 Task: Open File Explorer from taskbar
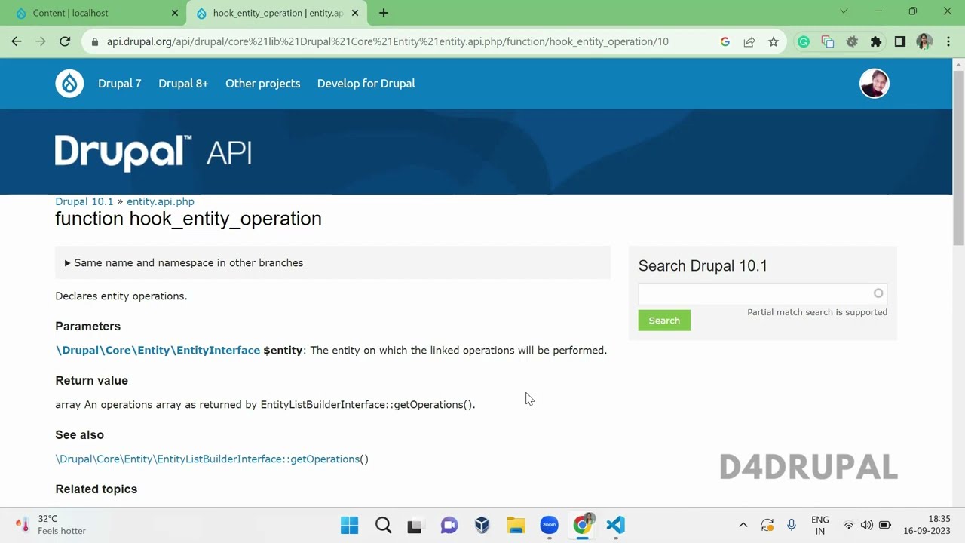tap(516, 525)
